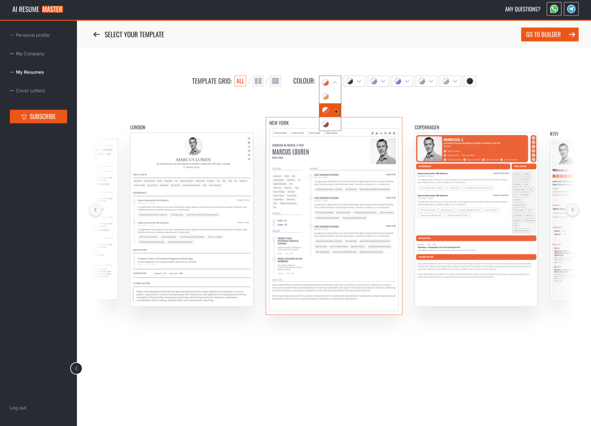Select the single-column template grid icon
The width and height of the screenshot is (591, 426).
tap(275, 81)
